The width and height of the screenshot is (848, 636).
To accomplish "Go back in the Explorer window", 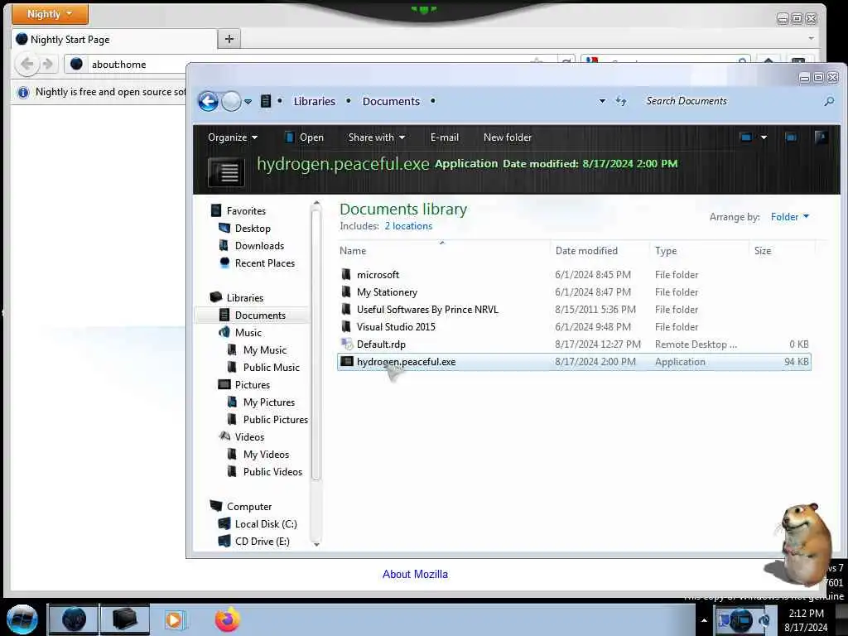I will tap(208, 101).
